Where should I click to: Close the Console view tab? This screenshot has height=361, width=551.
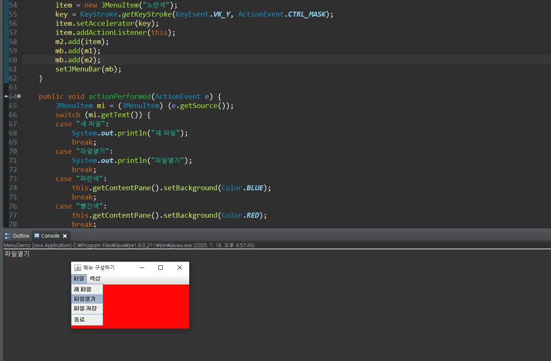pyautogui.click(x=65, y=236)
